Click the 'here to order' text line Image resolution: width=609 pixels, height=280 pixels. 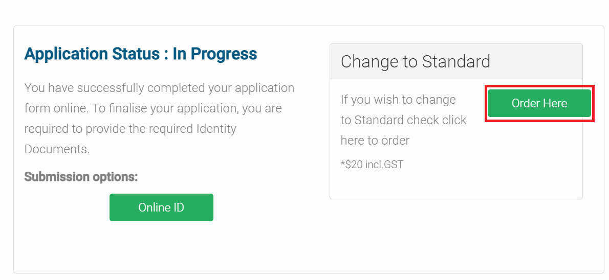pos(375,140)
